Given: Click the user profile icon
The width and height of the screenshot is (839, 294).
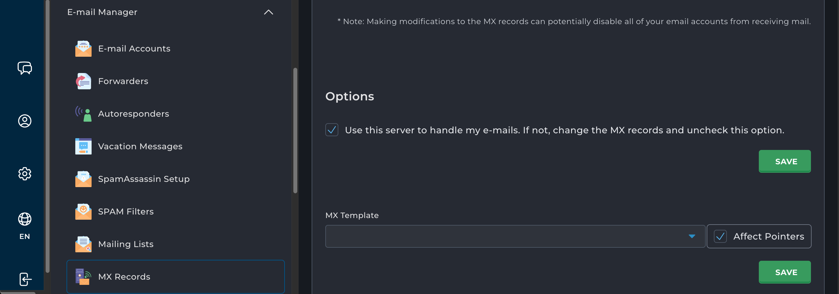Looking at the screenshot, I should point(25,121).
